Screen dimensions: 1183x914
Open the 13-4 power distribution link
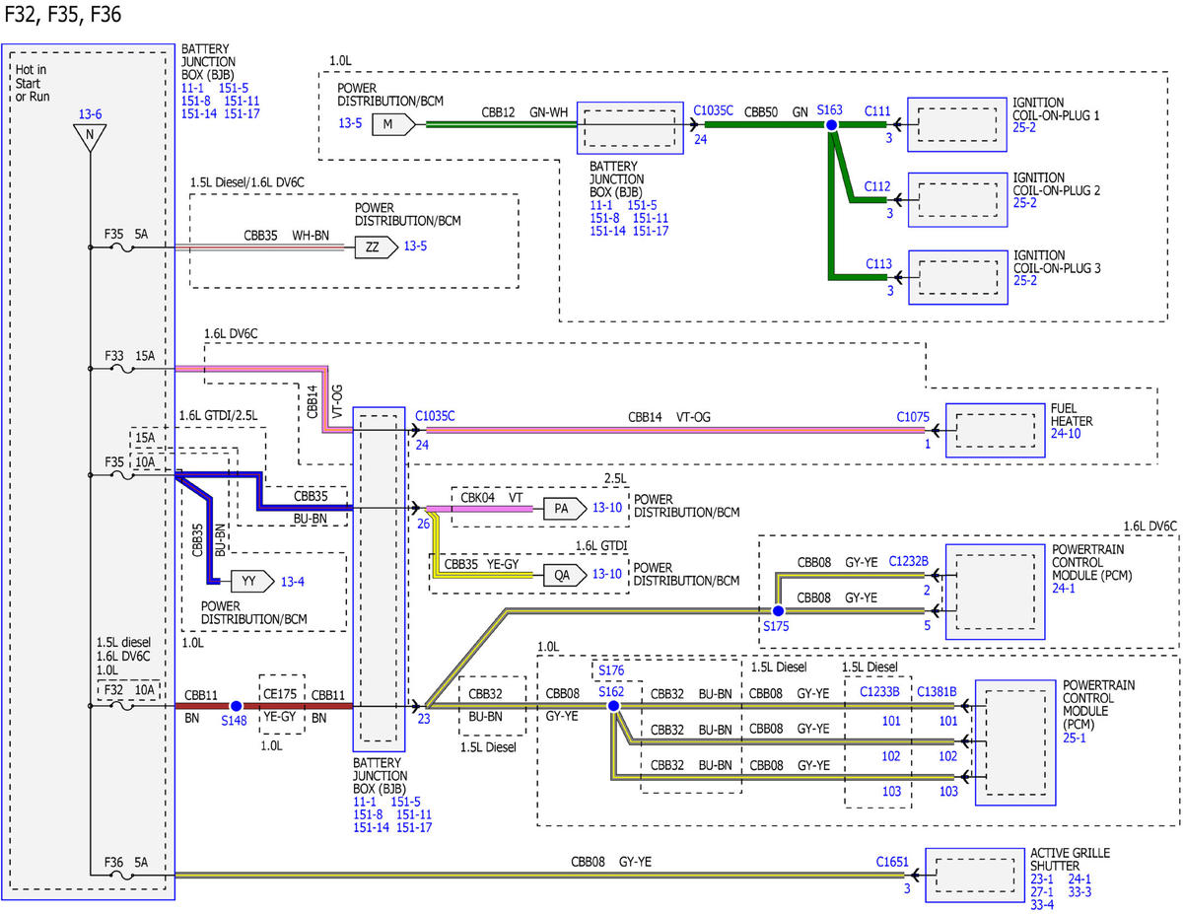(x=293, y=581)
